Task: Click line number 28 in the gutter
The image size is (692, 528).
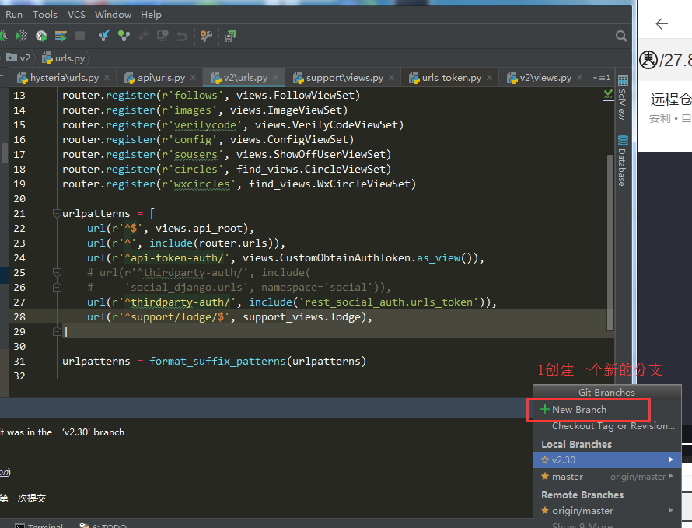Action: tap(19, 317)
